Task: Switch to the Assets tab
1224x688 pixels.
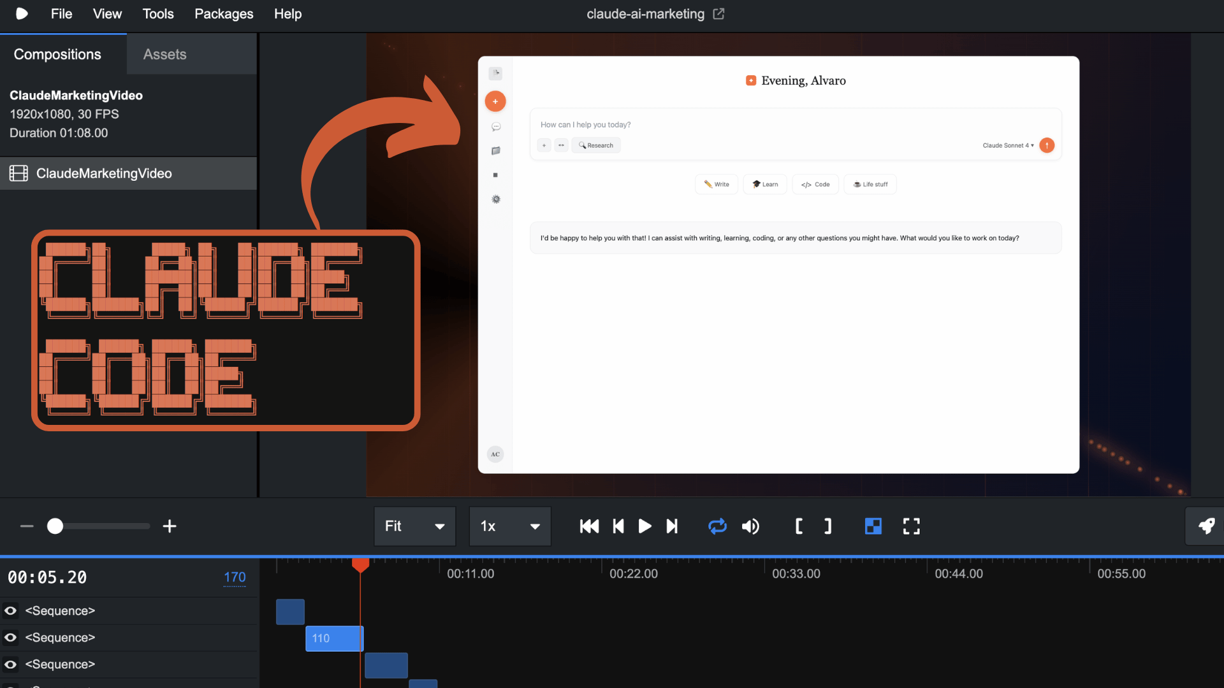Action: coord(164,55)
